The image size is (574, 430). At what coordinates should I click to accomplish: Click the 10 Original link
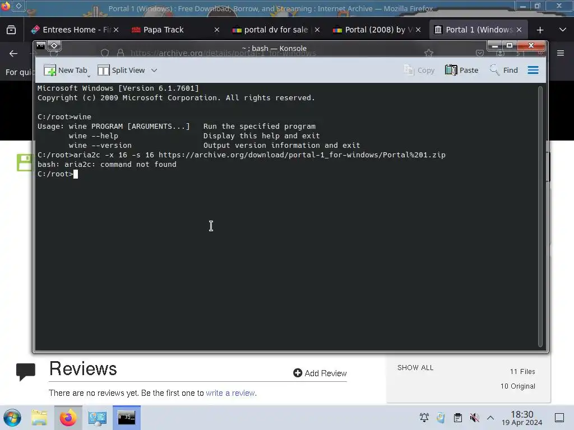(x=517, y=386)
